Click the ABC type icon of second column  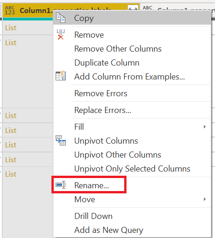point(147,8)
